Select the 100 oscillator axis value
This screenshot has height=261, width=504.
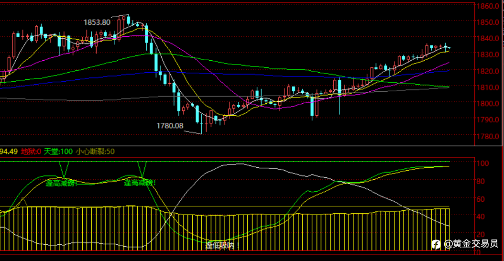pyautogui.click(x=483, y=163)
